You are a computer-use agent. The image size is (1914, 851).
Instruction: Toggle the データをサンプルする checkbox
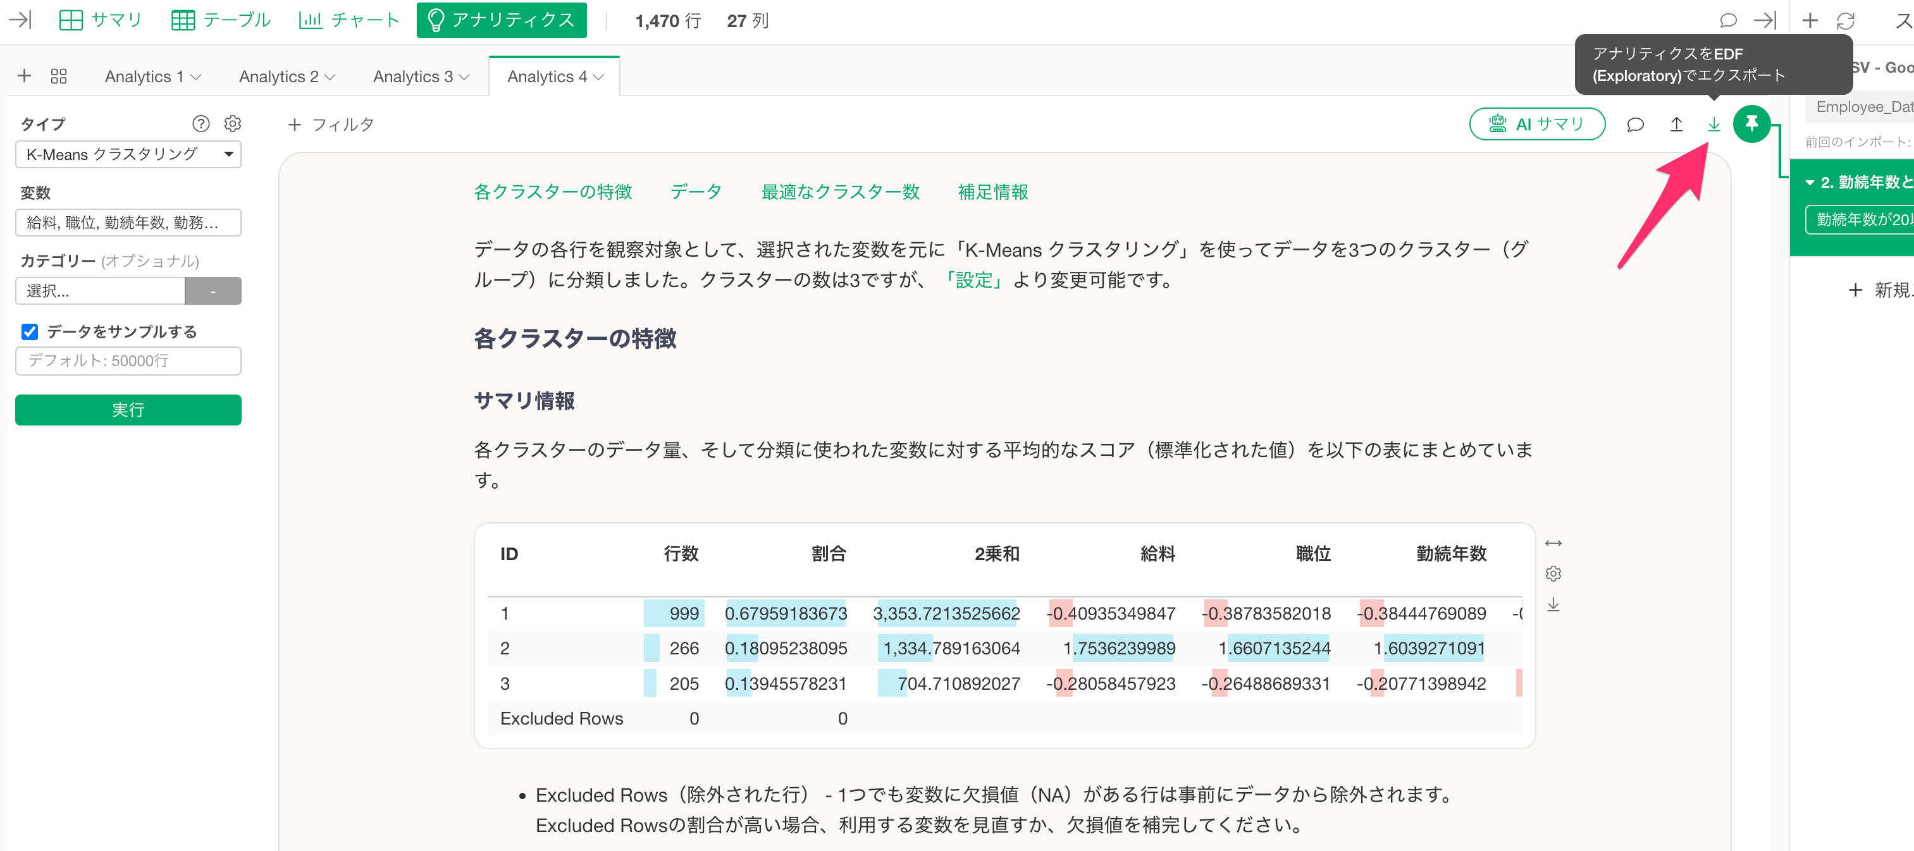coord(30,331)
